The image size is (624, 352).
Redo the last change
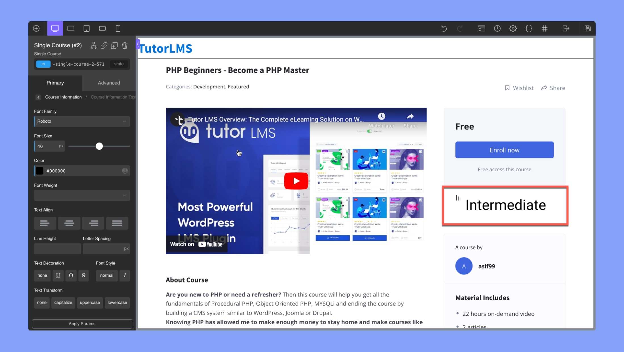point(460,28)
